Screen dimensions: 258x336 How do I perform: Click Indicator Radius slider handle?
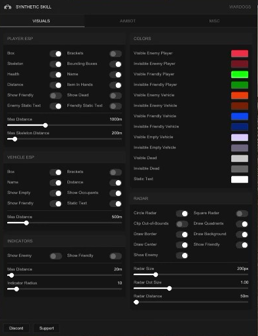pyautogui.click(x=16, y=289)
